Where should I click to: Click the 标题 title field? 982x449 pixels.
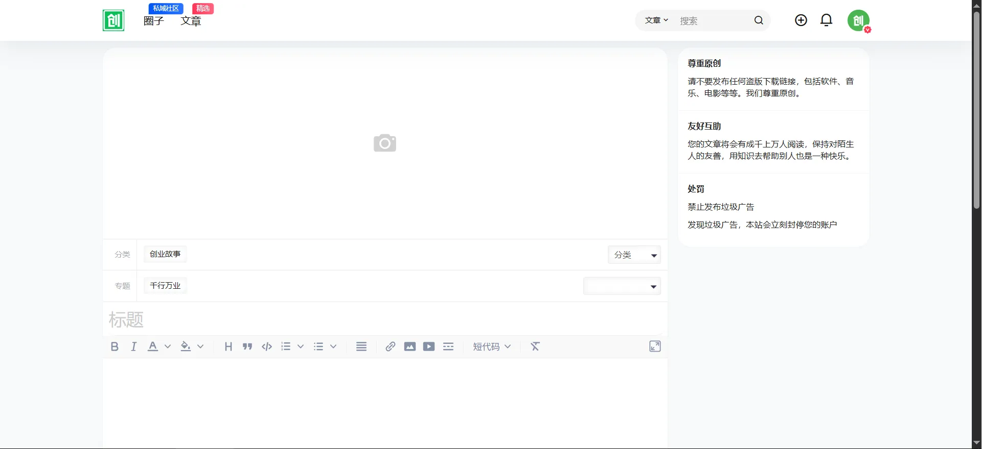point(385,320)
